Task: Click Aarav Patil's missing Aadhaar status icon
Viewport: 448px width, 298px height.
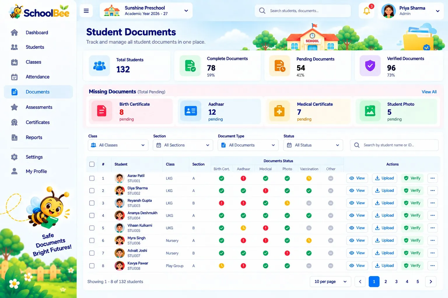Action: coord(243,178)
